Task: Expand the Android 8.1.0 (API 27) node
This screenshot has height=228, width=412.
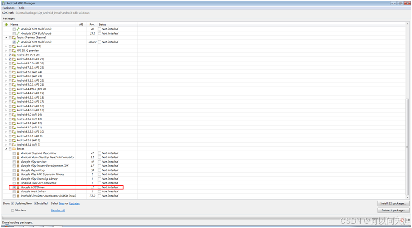Action: pyautogui.click(x=6, y=59)
